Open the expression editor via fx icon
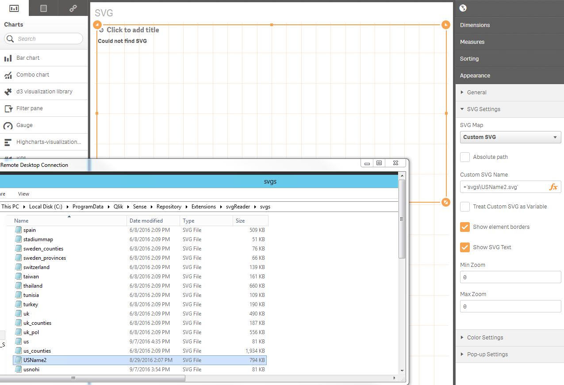564x385 pixels. (553, 187)
